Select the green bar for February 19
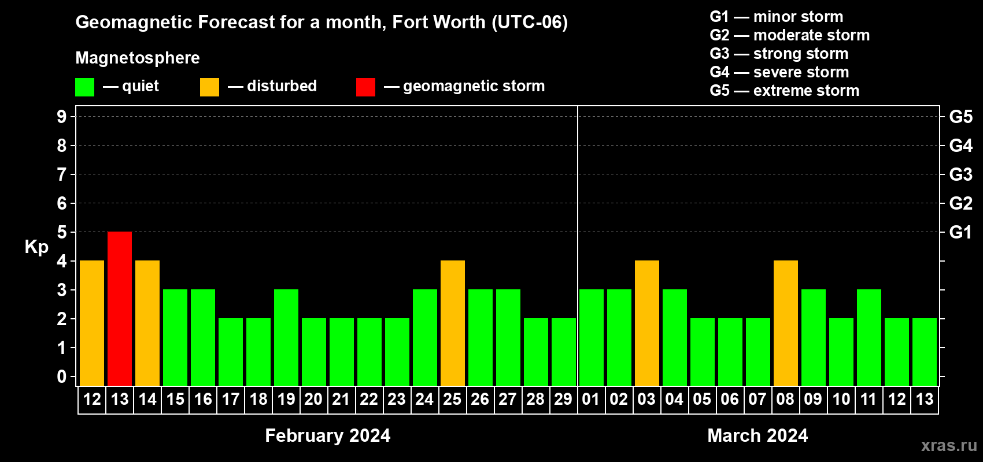 286,338
